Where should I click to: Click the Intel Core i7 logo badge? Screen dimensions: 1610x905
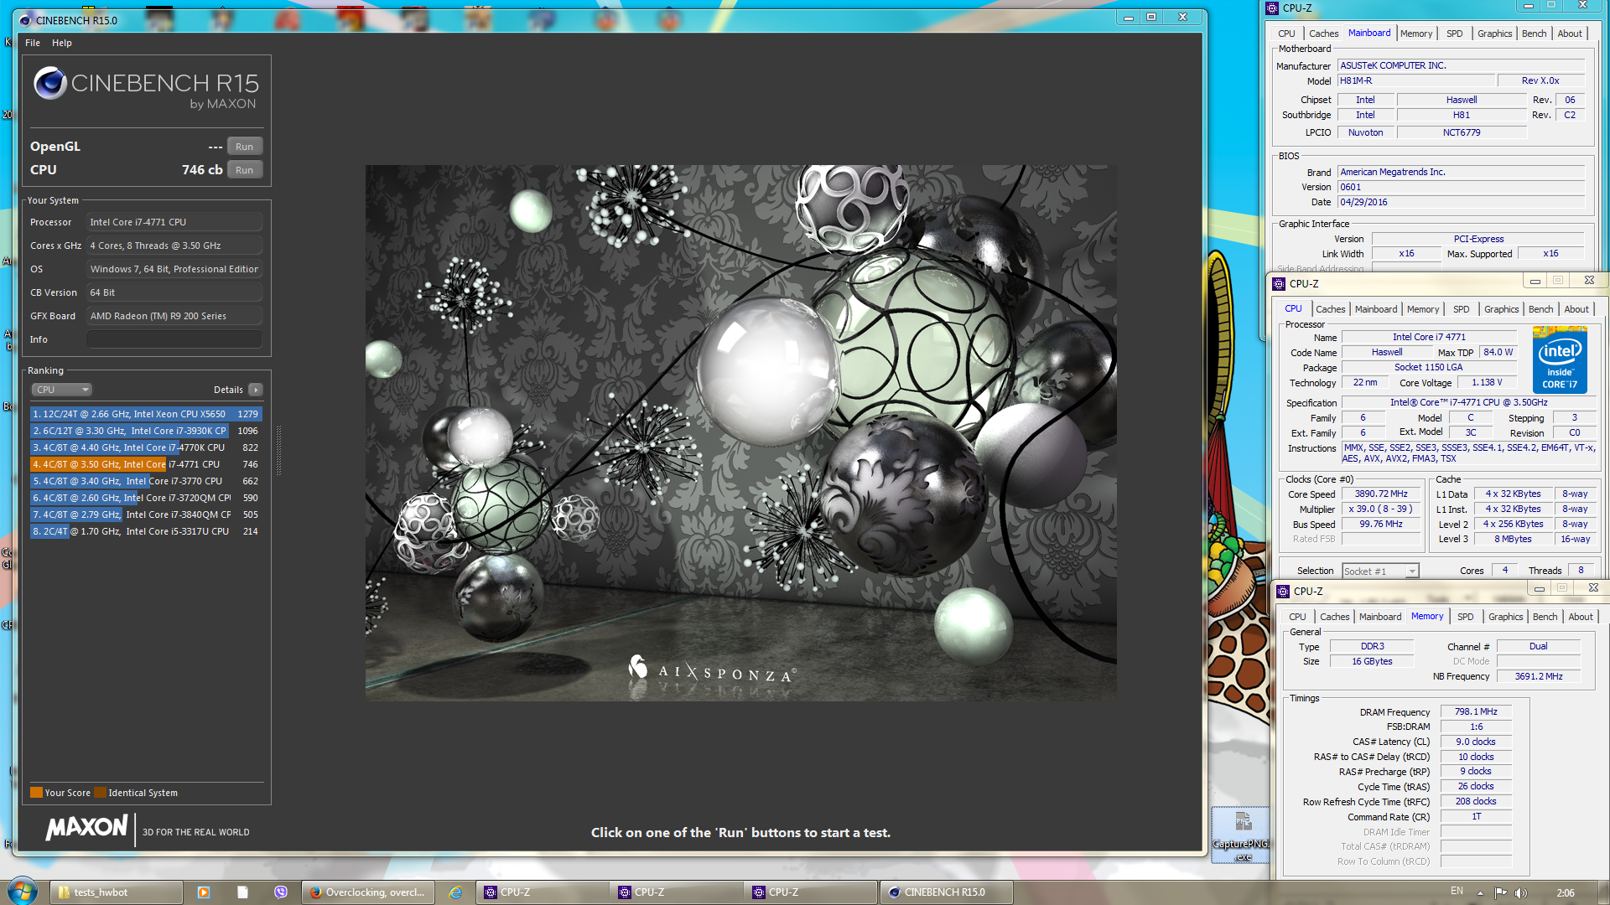(1560, 360)
